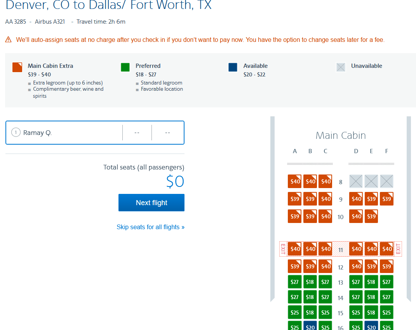The image size is (416, 330).
Task: Choose seat 9C Main Cabin Extra
Action: (325, 199)
